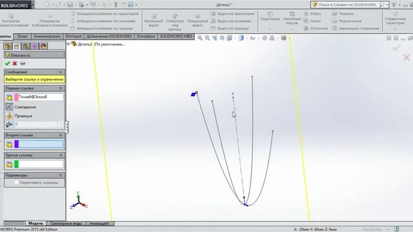This screenshot has width=413, height=232.
Task: Open the FeatureManager design tree tab icon
Action: click(8, 46)
